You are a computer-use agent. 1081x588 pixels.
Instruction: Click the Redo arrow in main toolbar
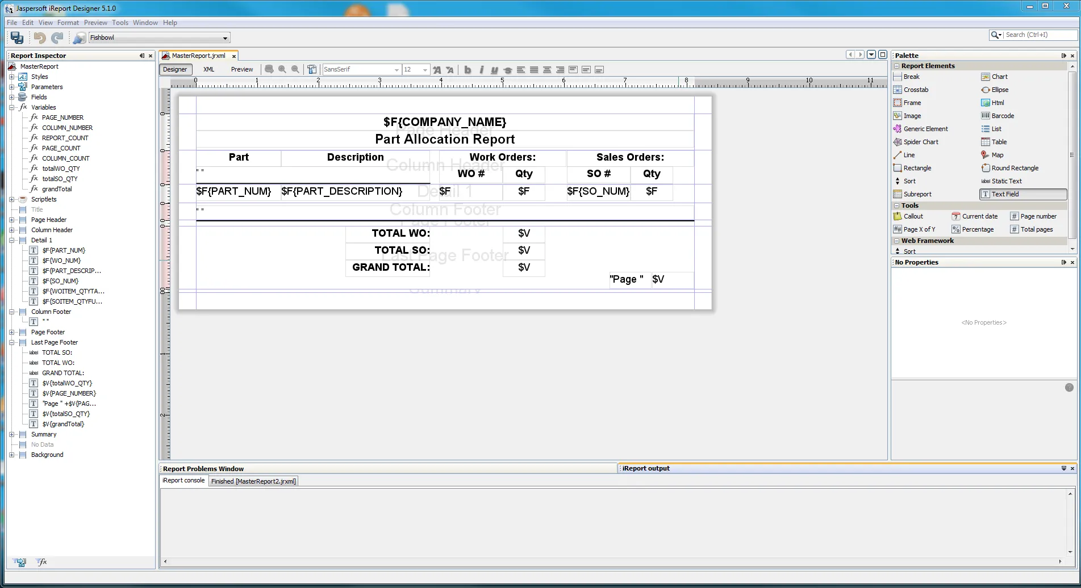pyautogui.click(x=57, y=37)
